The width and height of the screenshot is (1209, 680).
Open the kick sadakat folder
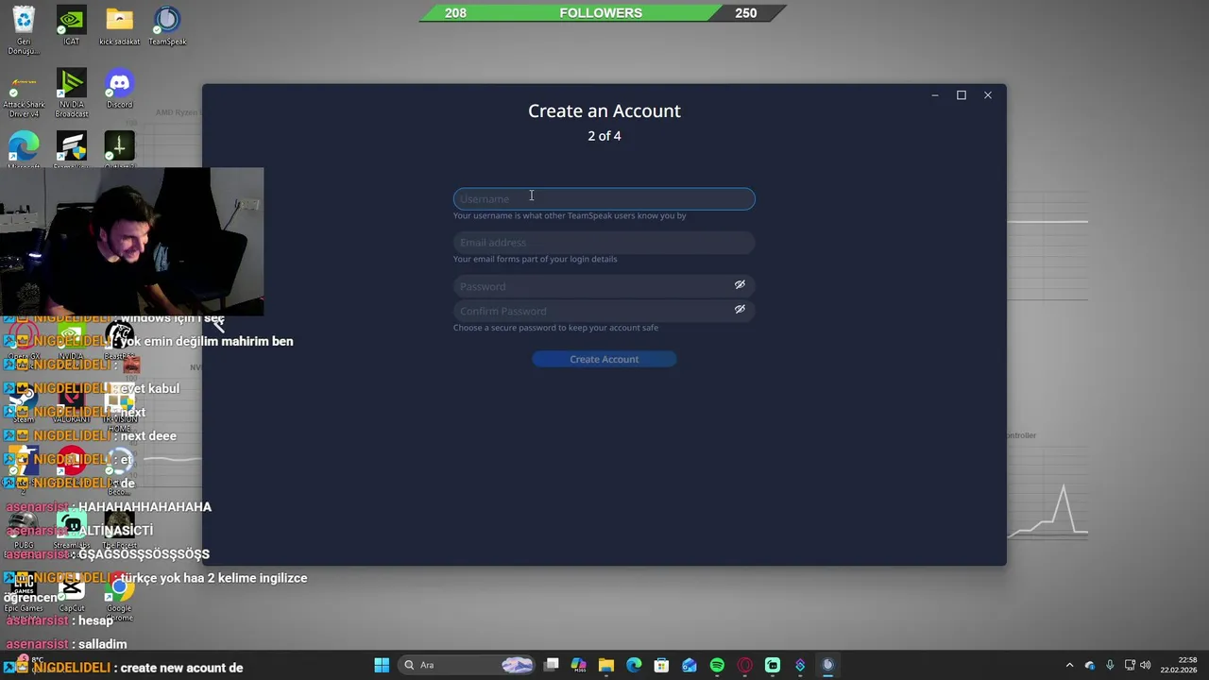tap(119, 25)
